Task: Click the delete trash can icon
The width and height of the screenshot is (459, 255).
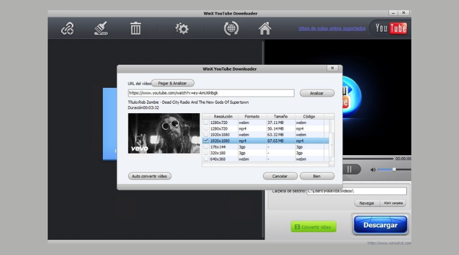Action: 135,29
